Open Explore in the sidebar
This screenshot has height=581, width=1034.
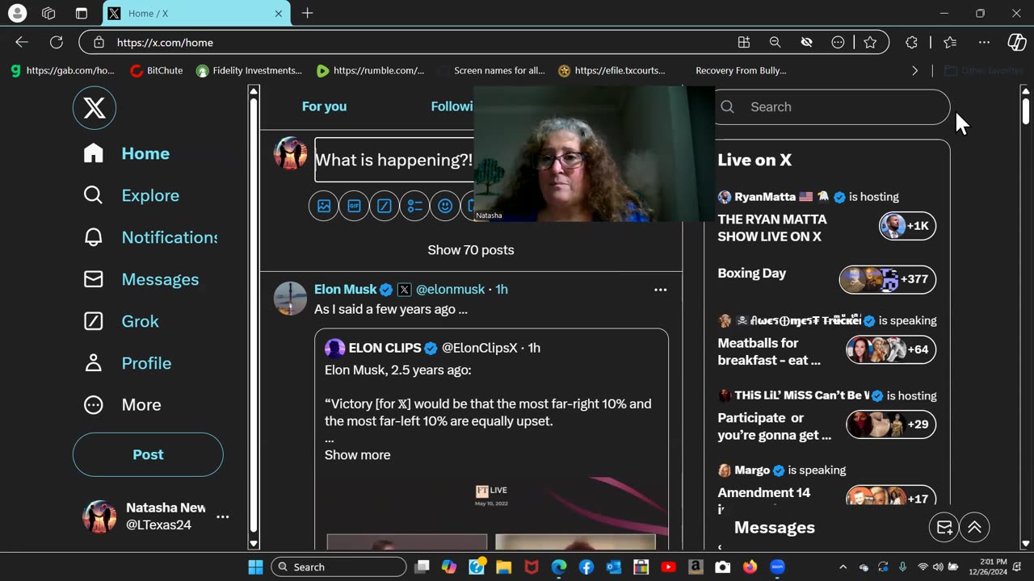point(132,195)
